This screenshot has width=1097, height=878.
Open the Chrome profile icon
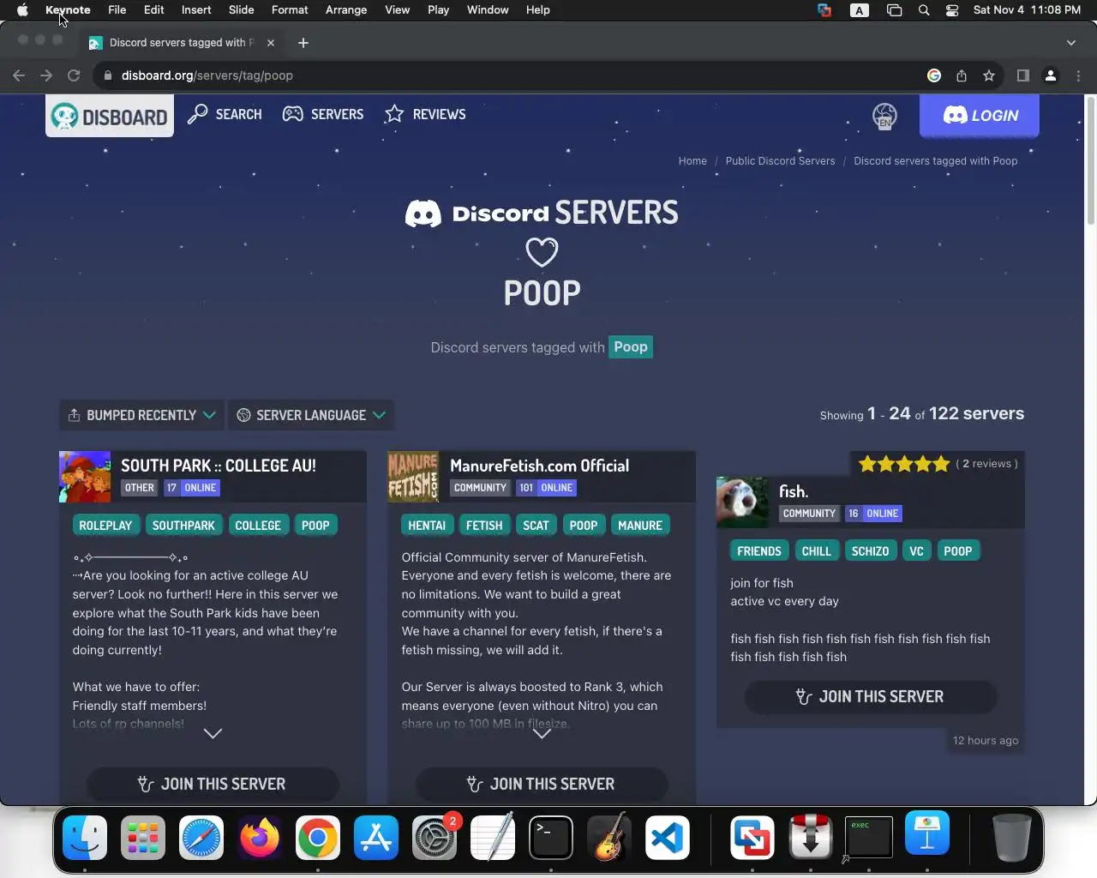[x=1051, y=75]
